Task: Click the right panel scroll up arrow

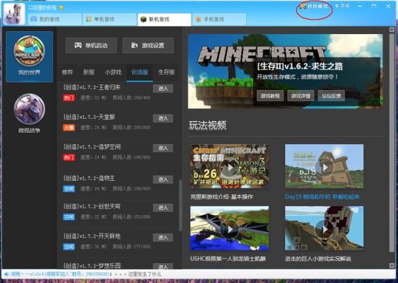Action: click(392, 30)
